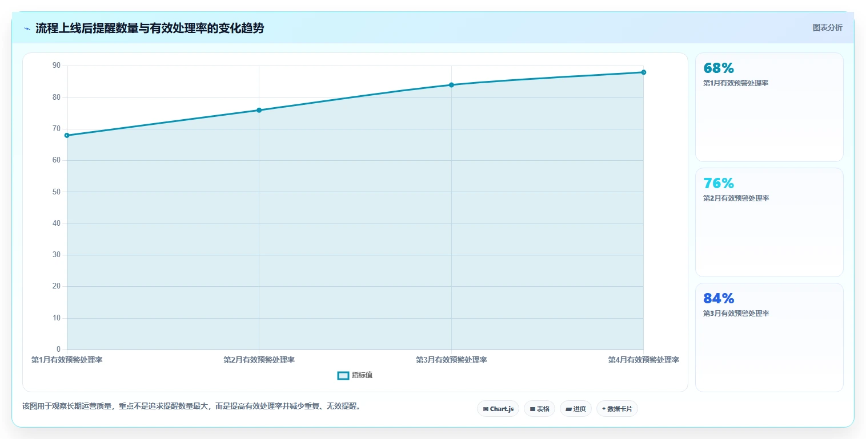
Task: Click the y-axis value 50
Action: pos(57,192)
